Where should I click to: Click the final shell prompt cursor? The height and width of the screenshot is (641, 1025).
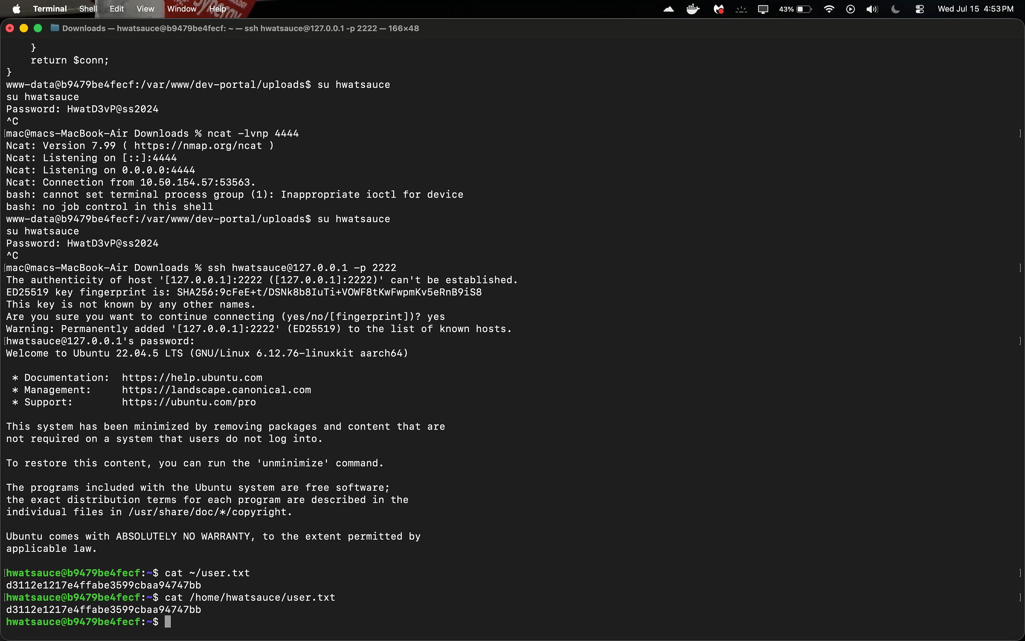168,622
